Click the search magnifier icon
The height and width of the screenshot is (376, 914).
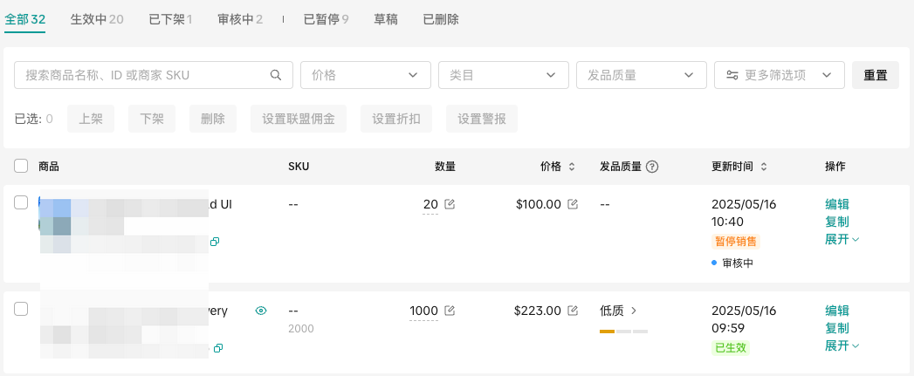pyautogui.click(x=276, y=75)
